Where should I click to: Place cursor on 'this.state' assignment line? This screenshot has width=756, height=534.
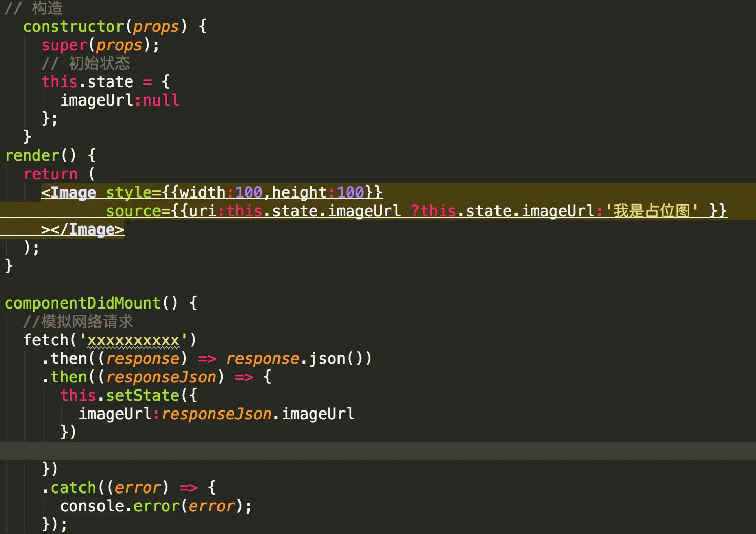[x=106, y=81]
